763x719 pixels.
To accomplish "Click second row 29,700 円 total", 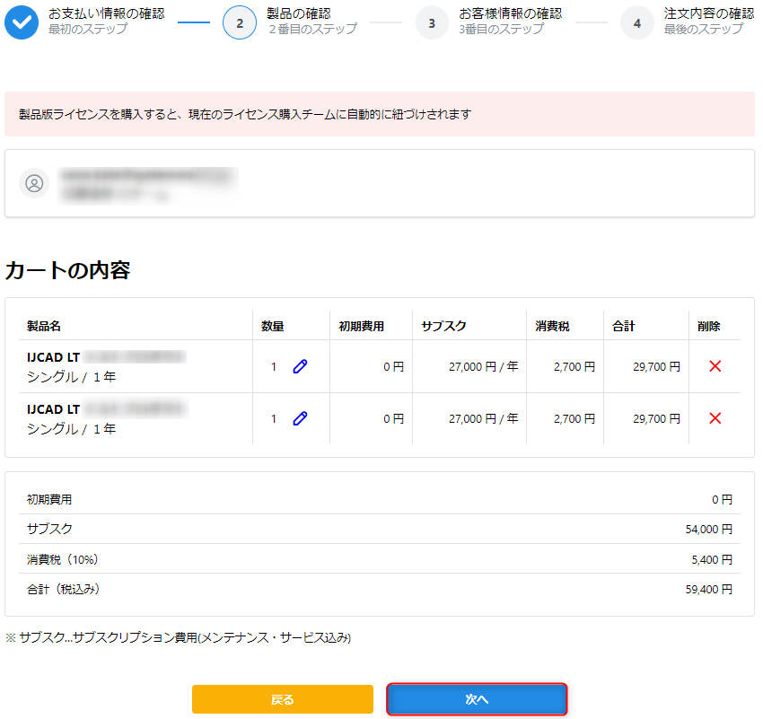I will (x=656, y=418).
